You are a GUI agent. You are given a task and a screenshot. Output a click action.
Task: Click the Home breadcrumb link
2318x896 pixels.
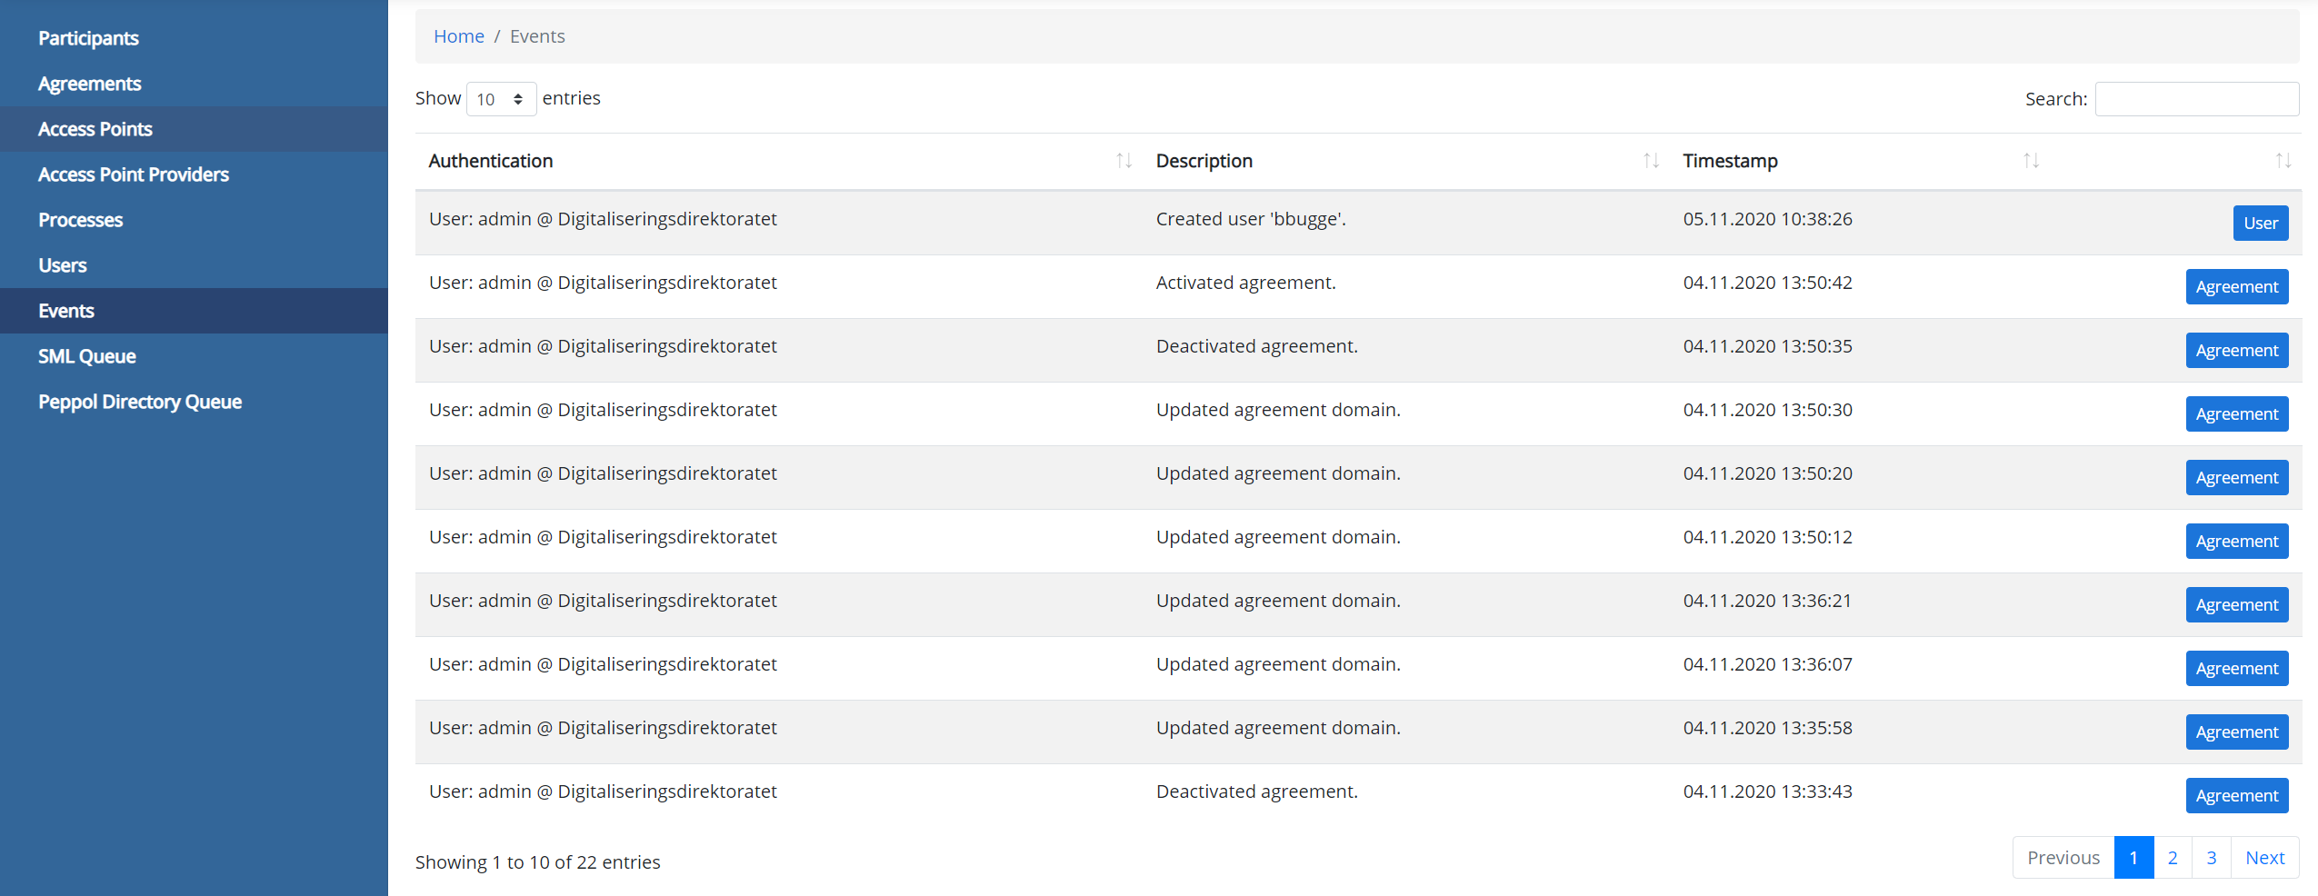(x=458, y=36)
